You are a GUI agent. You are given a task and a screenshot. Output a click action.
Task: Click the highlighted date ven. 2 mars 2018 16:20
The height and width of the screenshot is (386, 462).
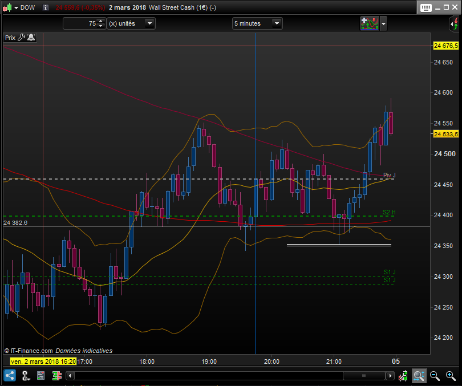(43, 361)
